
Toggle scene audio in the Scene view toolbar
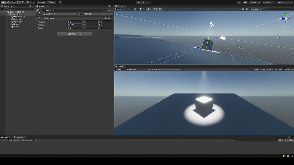point(145,9)
